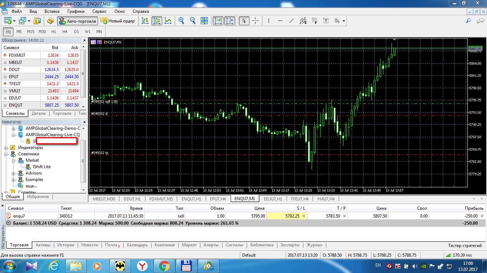
Task: Switch timeframe to D1
Action: click(76, 32)
